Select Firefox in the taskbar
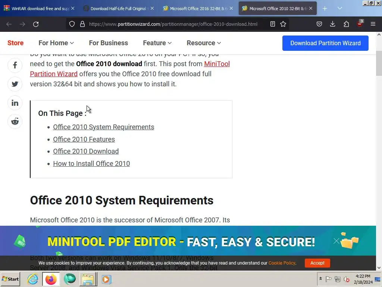Viewport: 382px width, 287px height. [x=51, y=279]
